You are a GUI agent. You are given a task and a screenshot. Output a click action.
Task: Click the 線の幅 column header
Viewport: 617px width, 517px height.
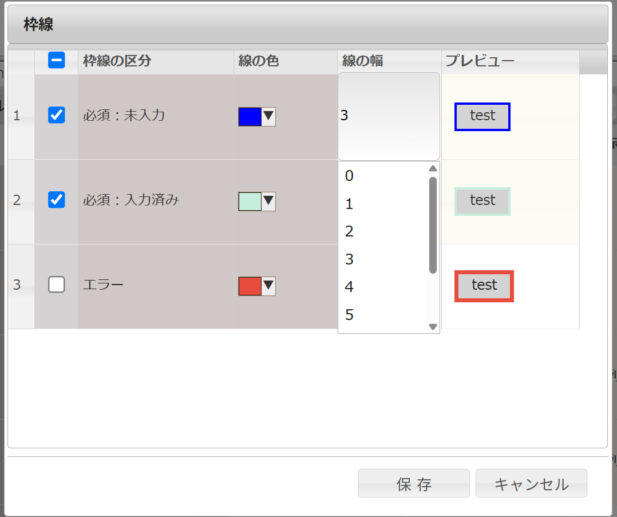389,62
